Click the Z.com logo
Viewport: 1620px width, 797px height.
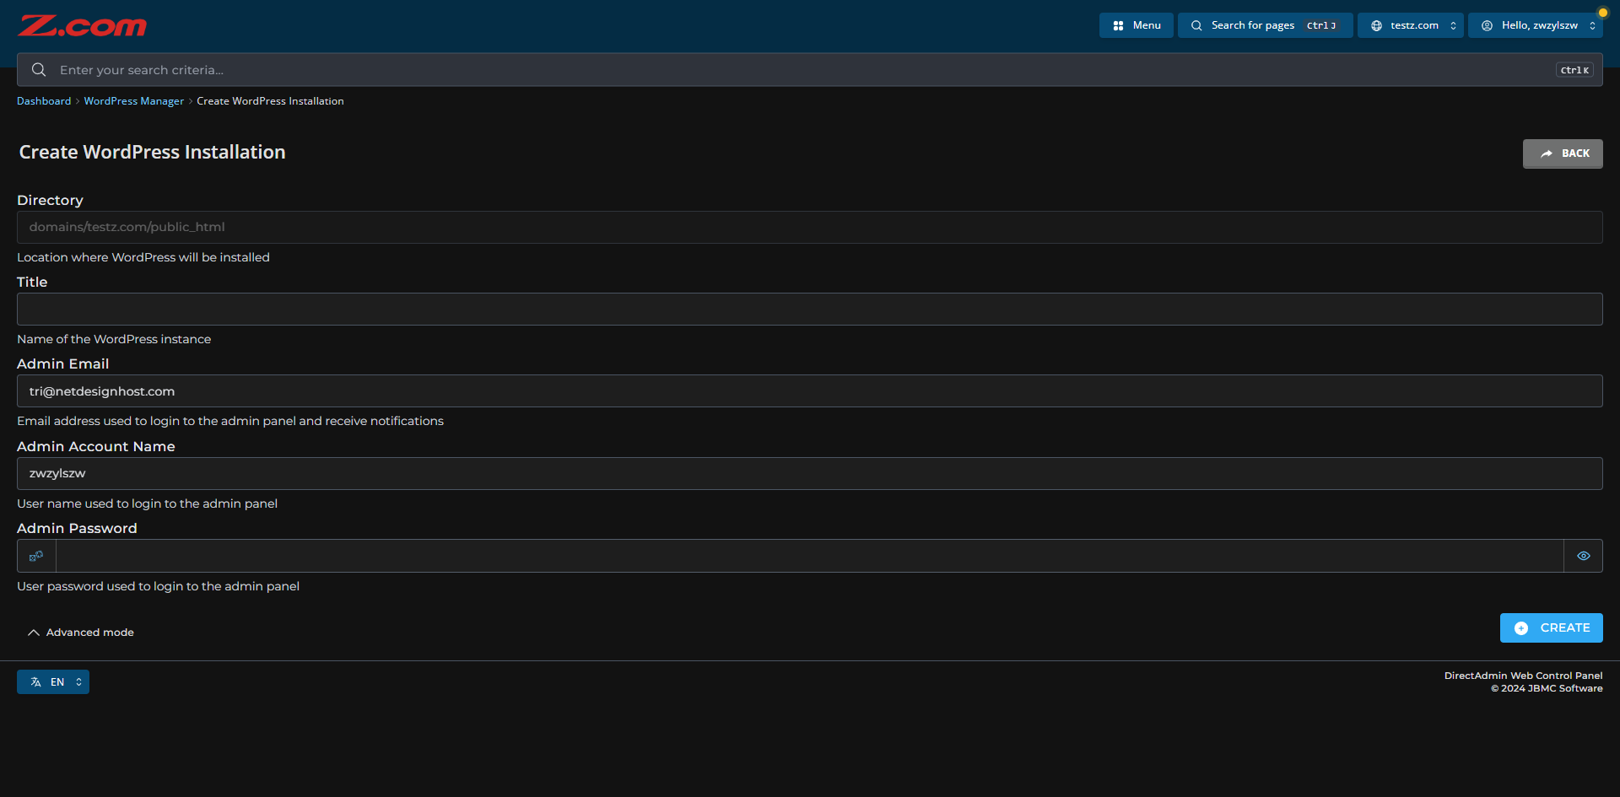pos(82,26)
